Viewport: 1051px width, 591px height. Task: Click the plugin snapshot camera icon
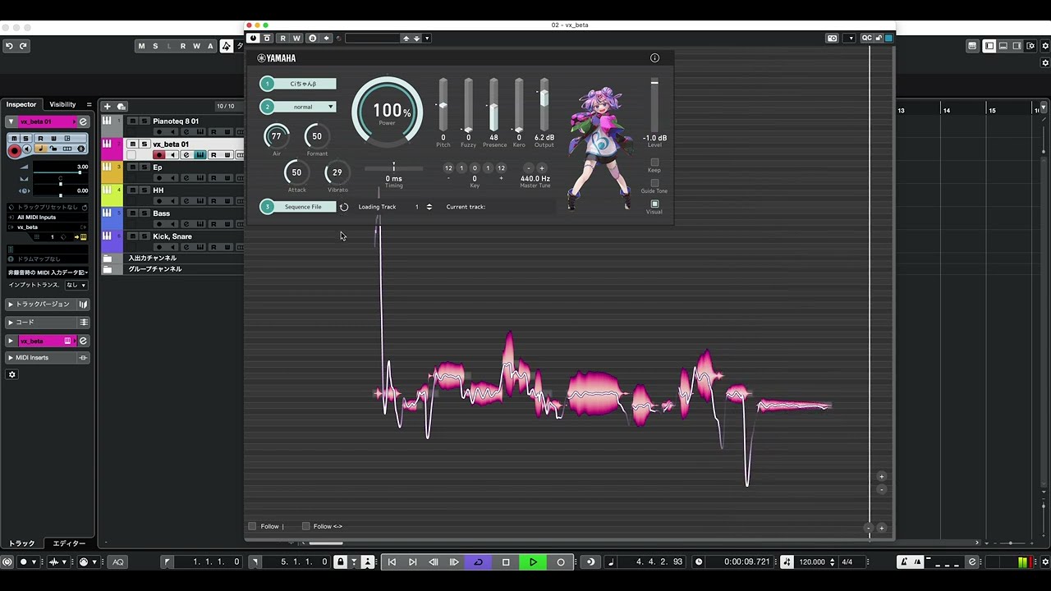[833, 38]
